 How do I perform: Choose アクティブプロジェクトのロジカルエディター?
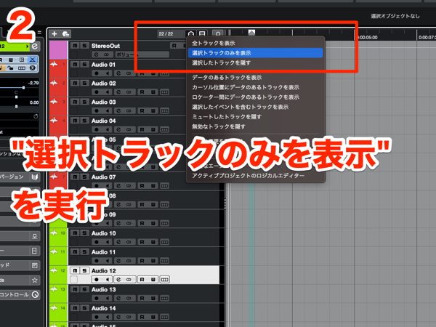255,176
